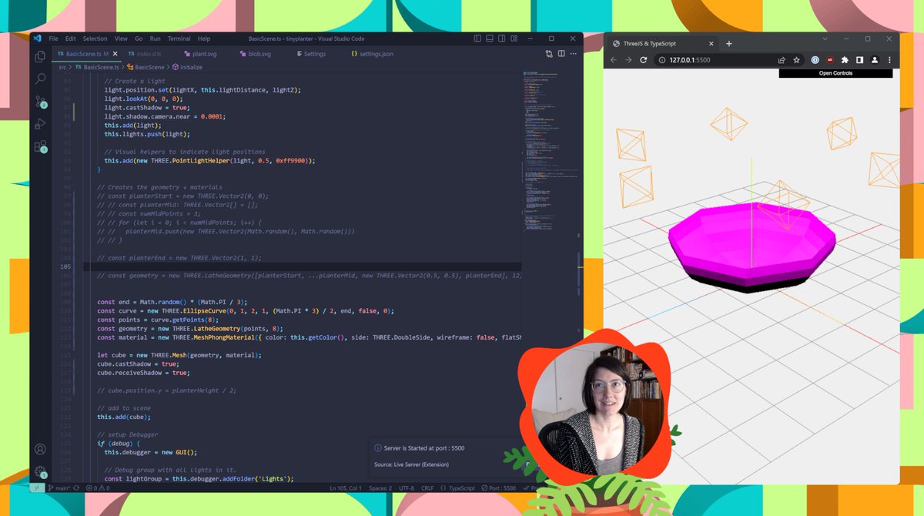Open the Search view in VS Code
Image resolution: width=924 pixels, height=516 pixels.
[x=41, y=79]
